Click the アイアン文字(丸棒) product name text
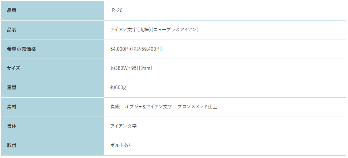 coord(131,30)
